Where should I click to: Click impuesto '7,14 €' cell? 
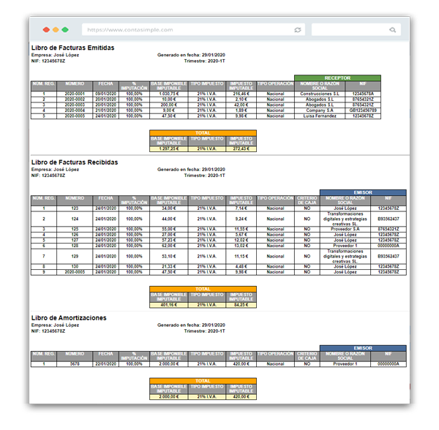(x=241, y=208)
